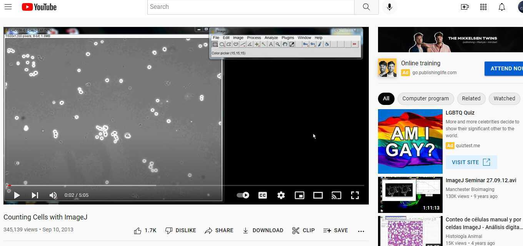Screen dimensions: 523x246
Task: Select the Text tool in ImageJ toolbar
Action: [271, 44]
